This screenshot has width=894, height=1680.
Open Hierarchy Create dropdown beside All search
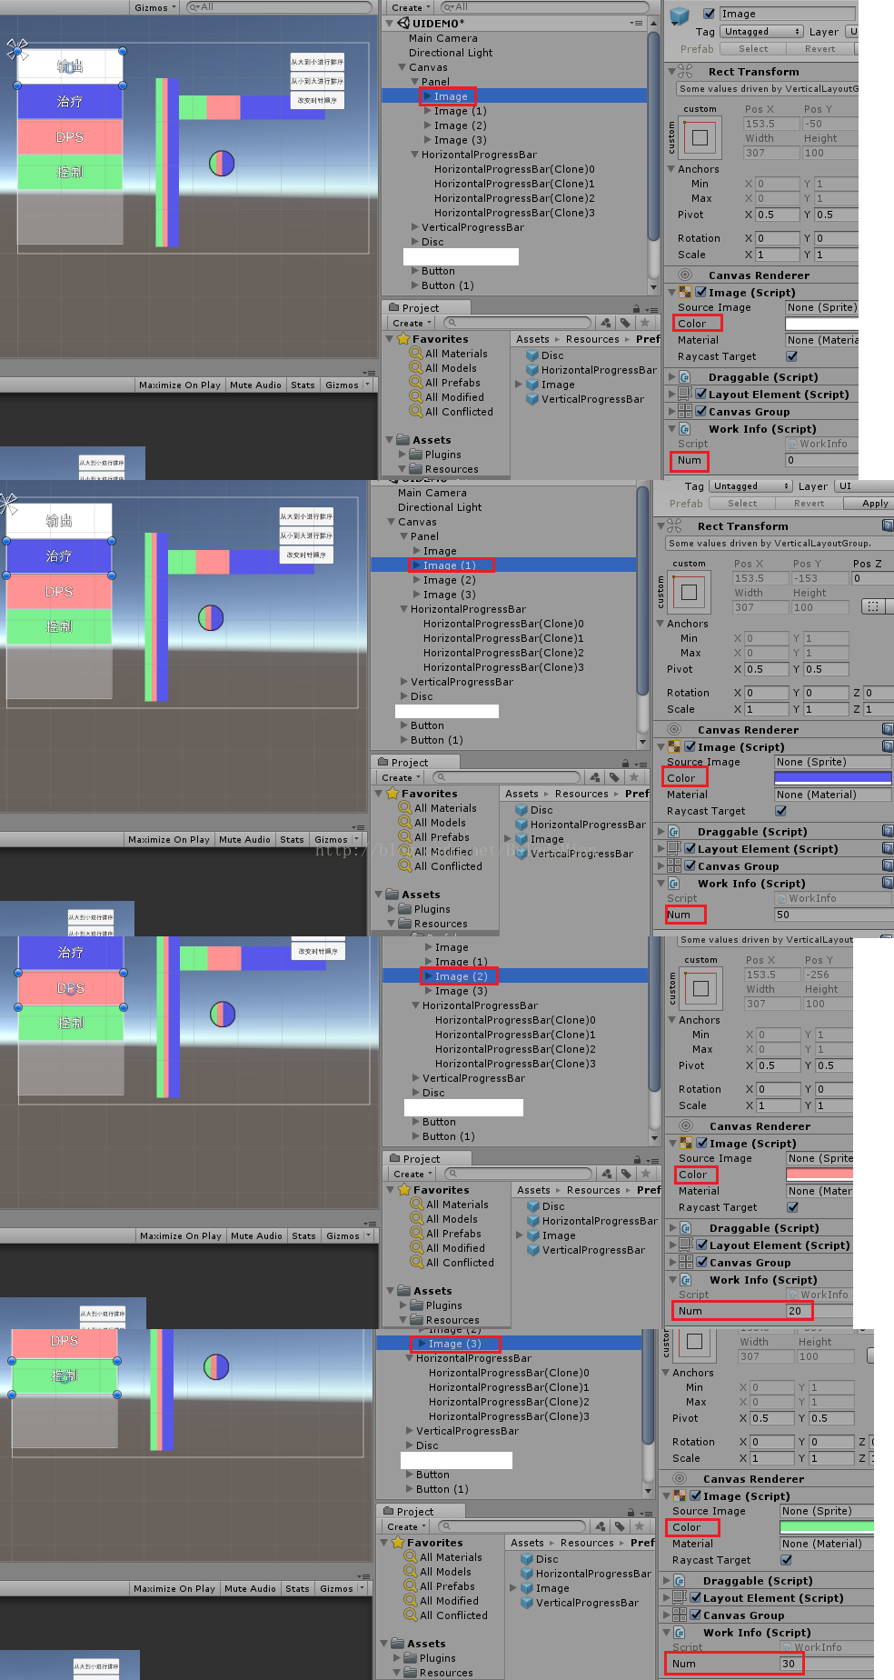[x=411, y=7]
